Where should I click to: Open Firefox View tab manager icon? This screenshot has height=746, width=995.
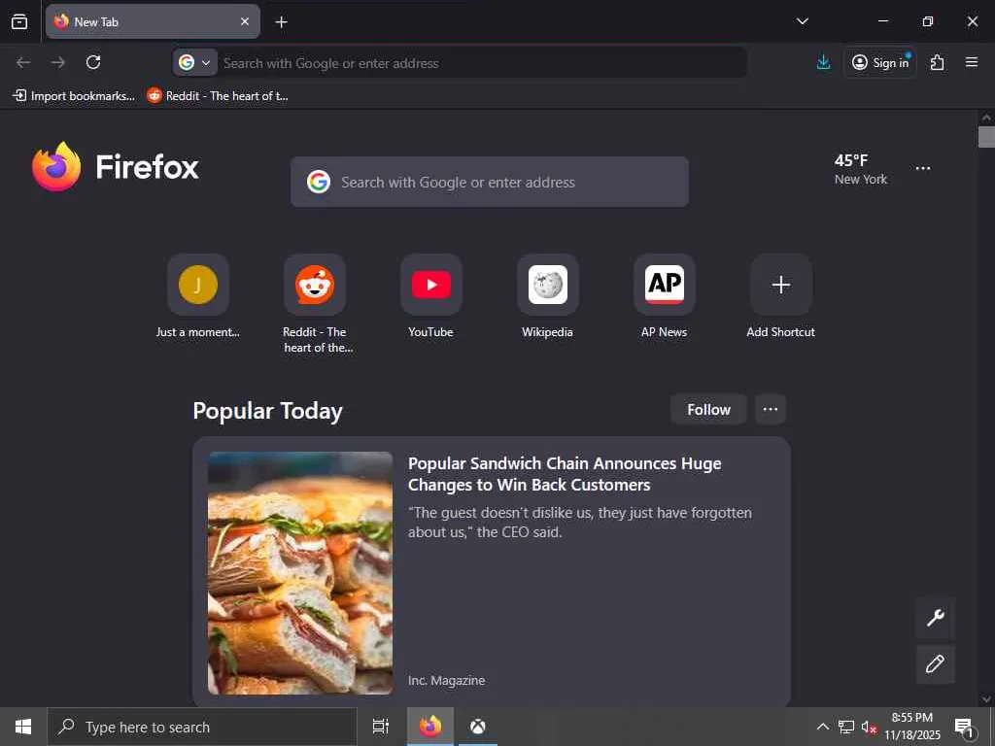19,21
